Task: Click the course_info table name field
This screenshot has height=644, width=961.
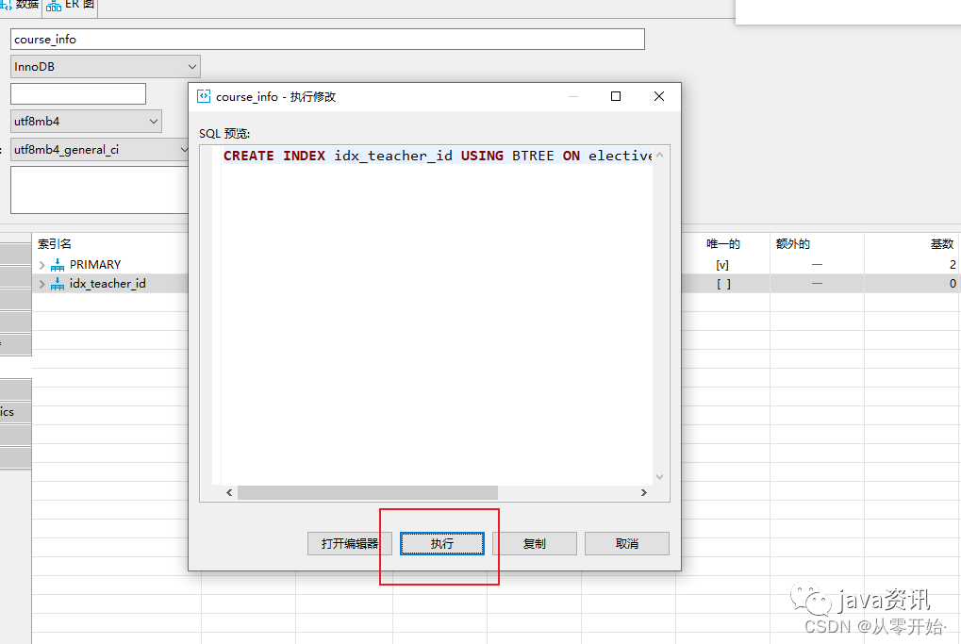Action: pyautogui.click(x=327, y=40)
